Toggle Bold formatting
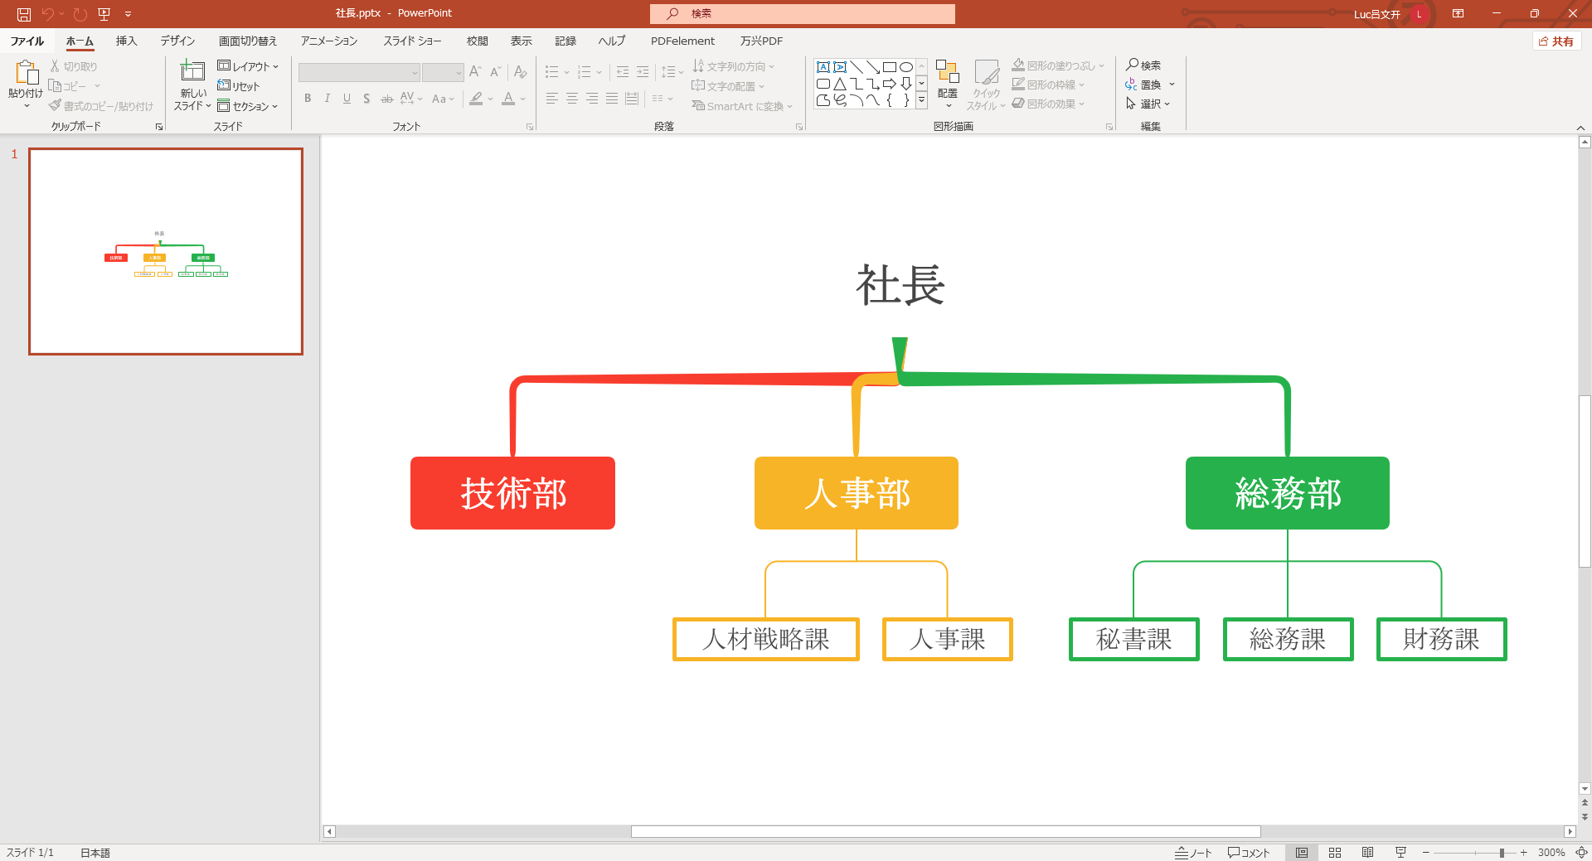 pos(308,99)
